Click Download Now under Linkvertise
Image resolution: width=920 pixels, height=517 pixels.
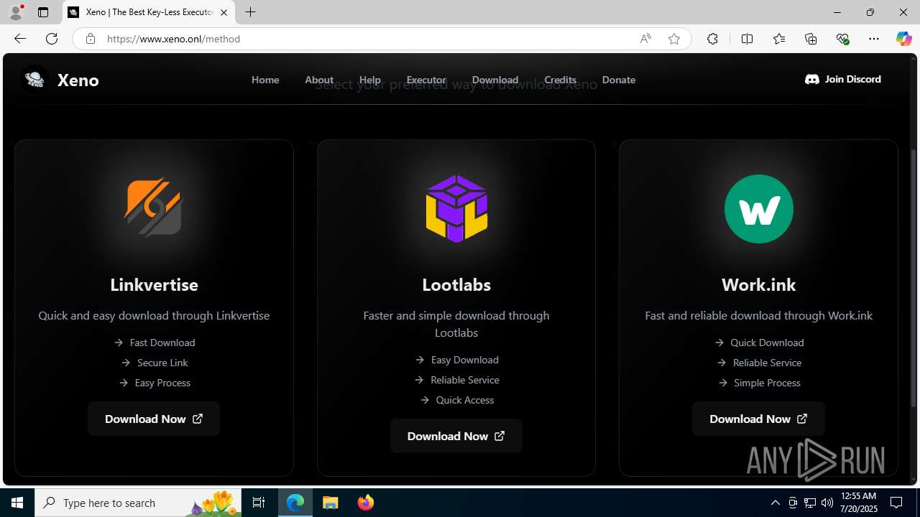pyautogui.click(x=154, y=419)
